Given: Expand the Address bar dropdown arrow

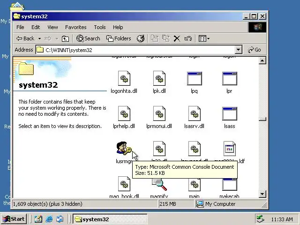Looking at the screenshot, I should click(x=239, y=50).
